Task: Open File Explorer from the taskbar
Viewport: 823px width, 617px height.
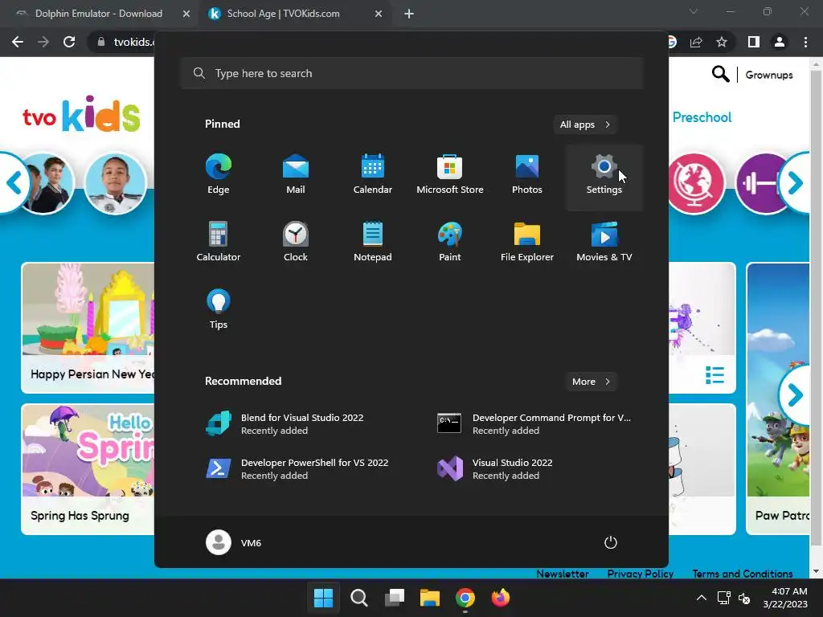Action: pyautogui.click(x=429, y=598)
